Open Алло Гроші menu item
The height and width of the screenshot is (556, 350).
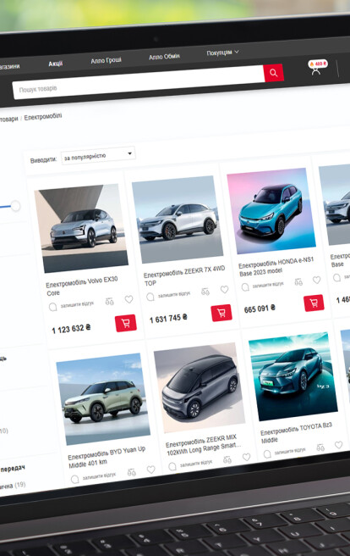coord(106,60)
